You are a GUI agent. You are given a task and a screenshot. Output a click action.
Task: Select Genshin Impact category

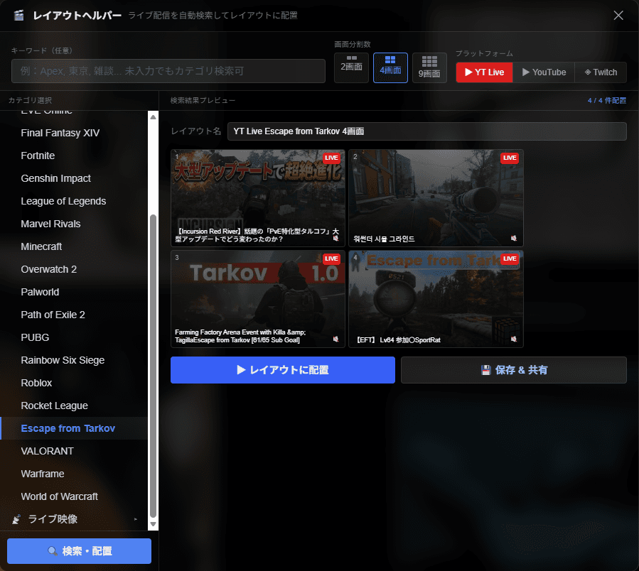tap(74, 178)
